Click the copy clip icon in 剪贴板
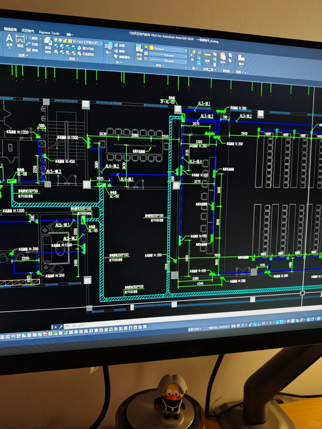Image resolution: width=322 pixels, height=429 pixels. [230, 60]
